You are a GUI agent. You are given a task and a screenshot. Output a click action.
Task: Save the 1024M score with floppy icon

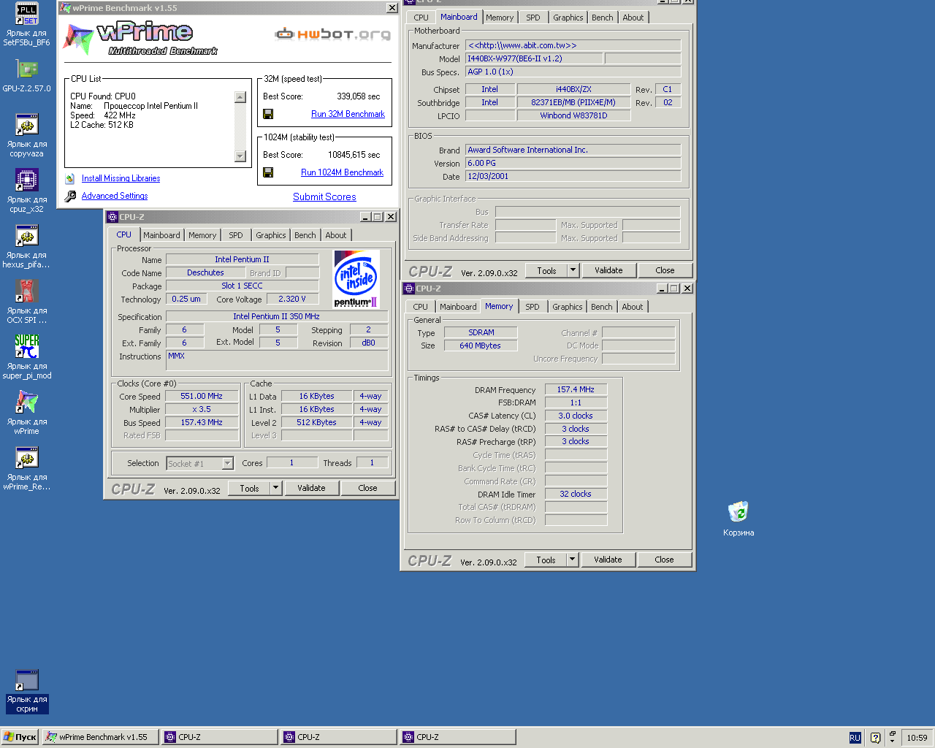click(x=268, y=172)
